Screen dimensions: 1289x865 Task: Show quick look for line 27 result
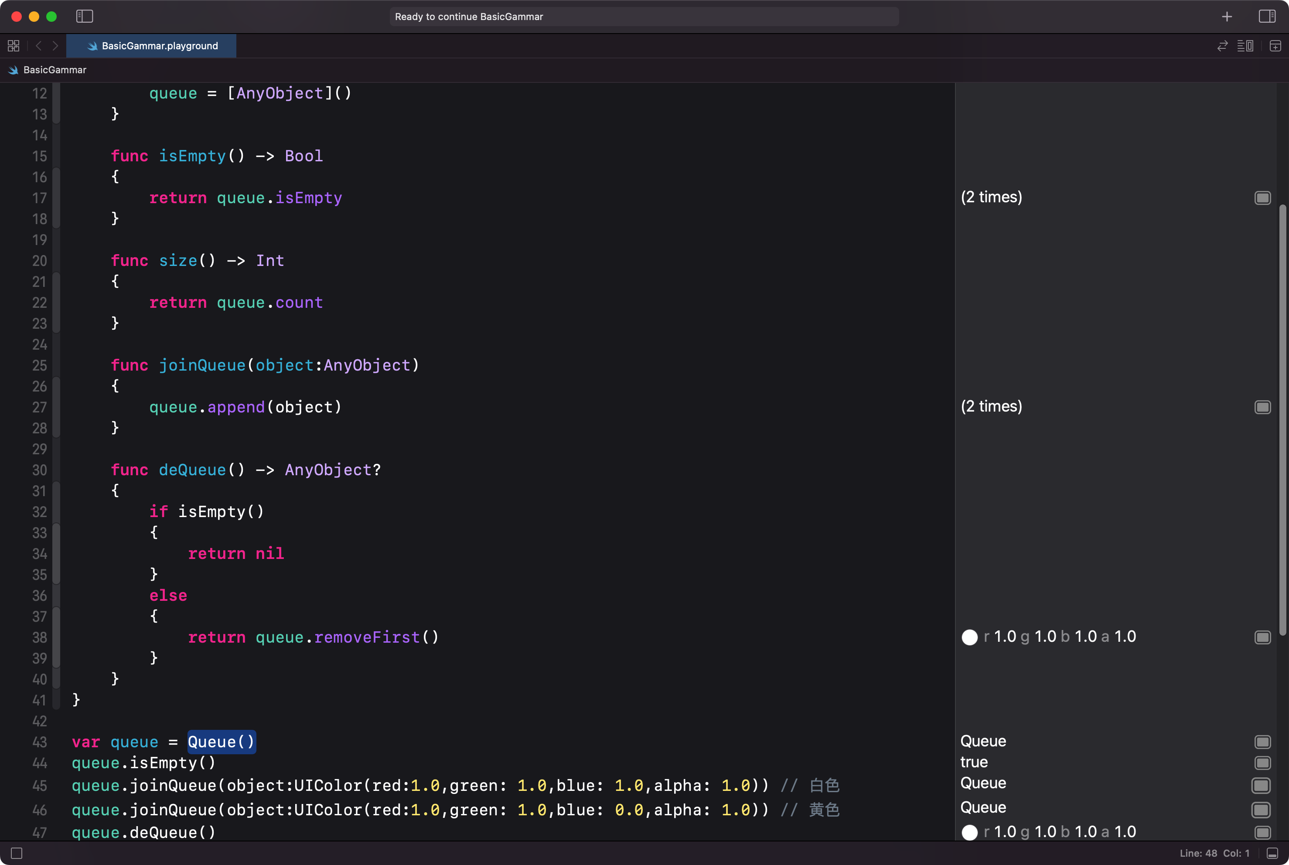coord(1262,407)
